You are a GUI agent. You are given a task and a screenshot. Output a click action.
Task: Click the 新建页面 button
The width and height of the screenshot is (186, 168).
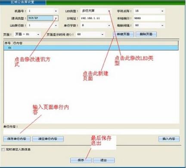pos(124,34)
